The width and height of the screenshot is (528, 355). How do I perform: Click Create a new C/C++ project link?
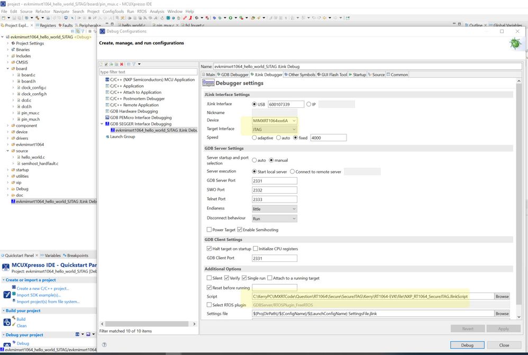pos(43,288)
